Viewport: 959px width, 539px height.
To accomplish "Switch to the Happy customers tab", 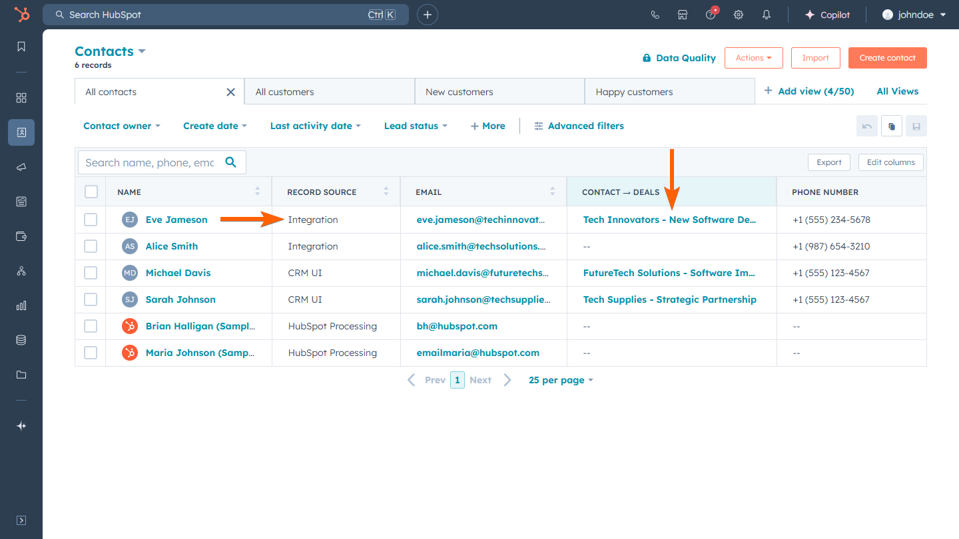I will tap(669, 92).
